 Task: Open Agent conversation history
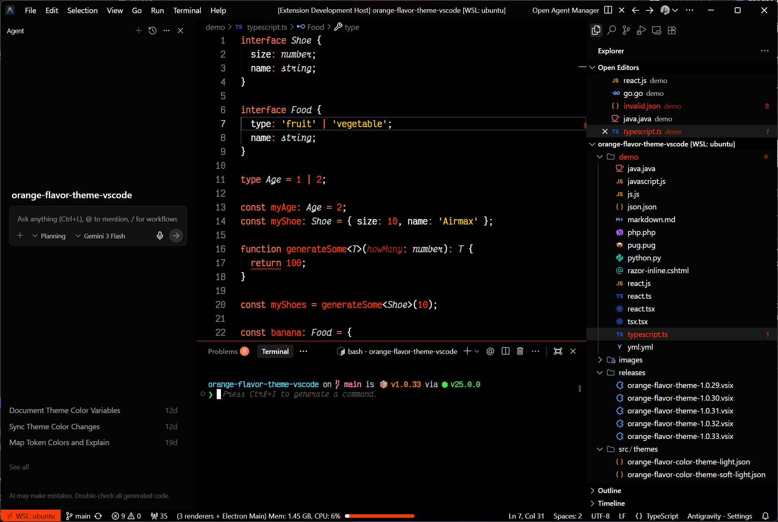click(x=153, y=31)
